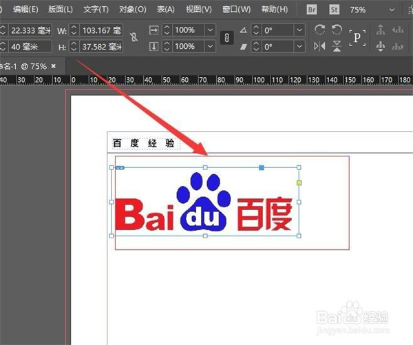Open the 窗口(W) menu

236,10
